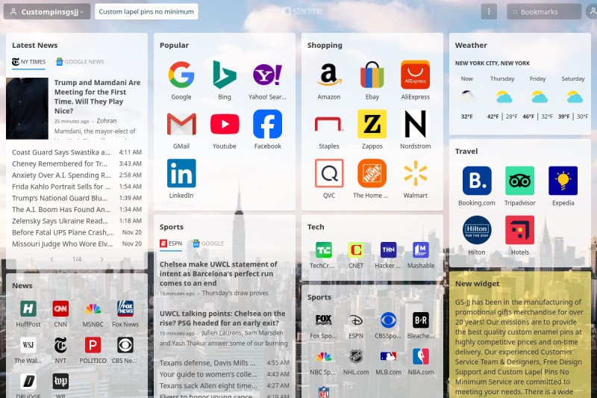
Task: Open the Walmart bookmark
Action: (x=415, y=173)
